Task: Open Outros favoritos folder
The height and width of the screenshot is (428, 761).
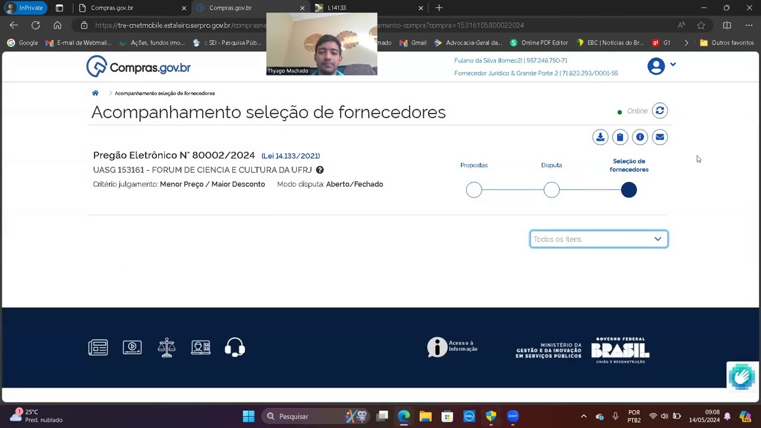Action: click(727, 43)
